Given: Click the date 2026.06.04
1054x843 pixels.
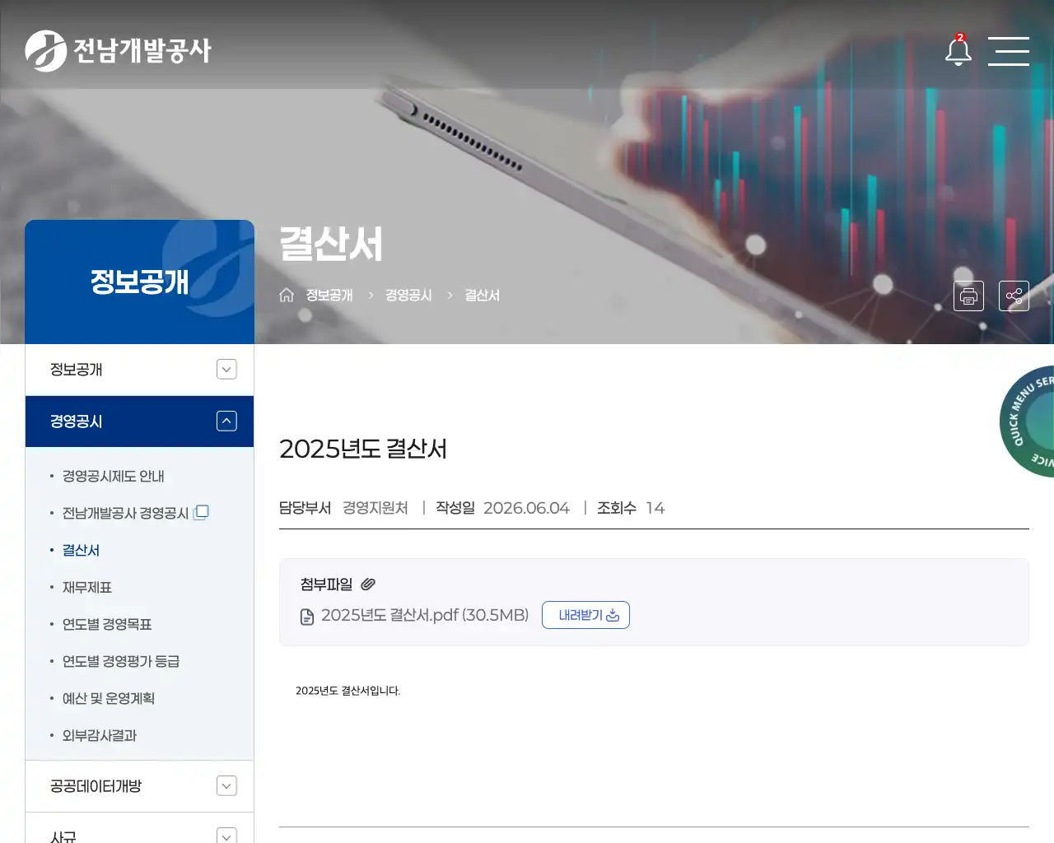Looking at the screenshot, I should [526, 508].
